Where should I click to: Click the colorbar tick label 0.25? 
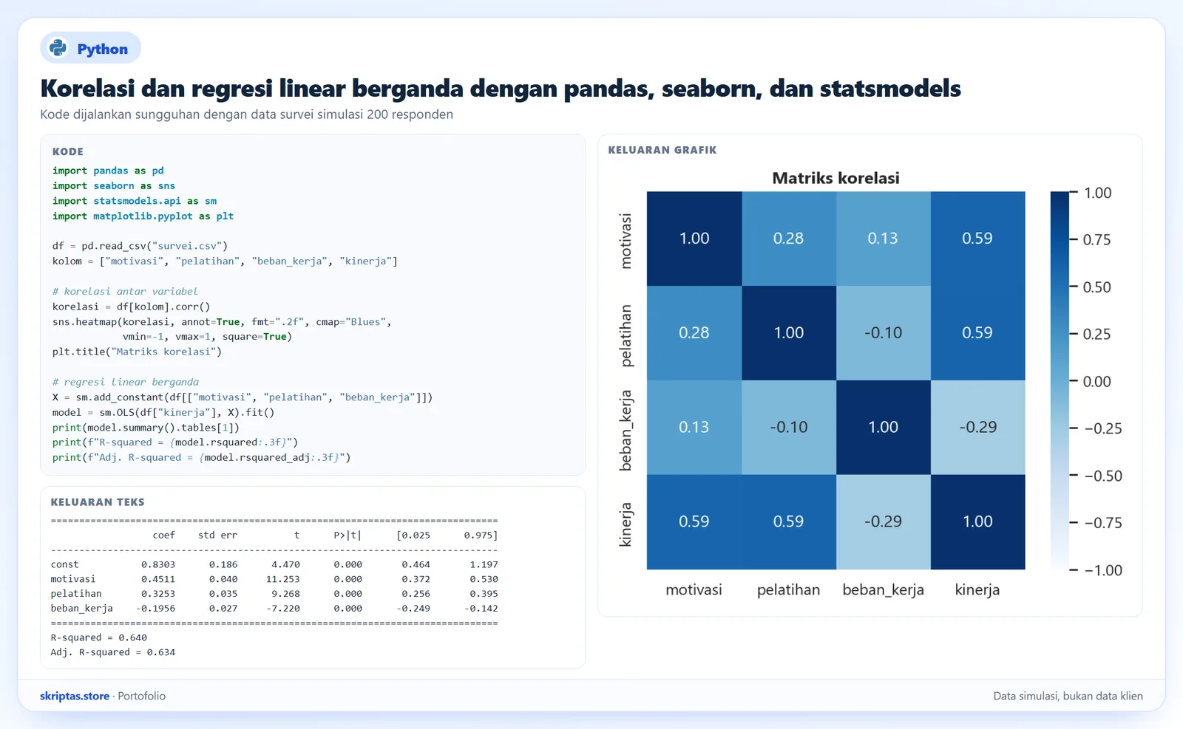(x=1097, y=334)
